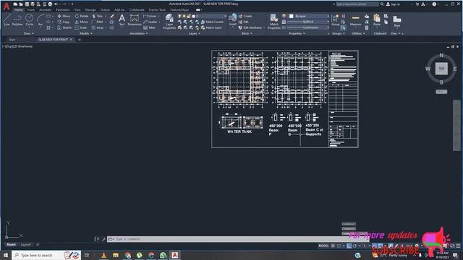Viewport: 463px width, 260px height.
Task: Select the Circle tool
Action: pyautogui.click(x=29, y=20)
